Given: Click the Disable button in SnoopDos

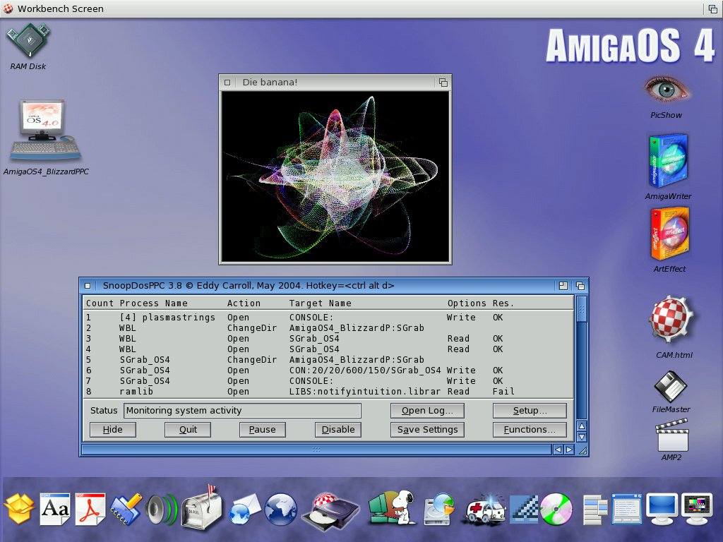Looking at the screenshot, I should pos(338,430).
